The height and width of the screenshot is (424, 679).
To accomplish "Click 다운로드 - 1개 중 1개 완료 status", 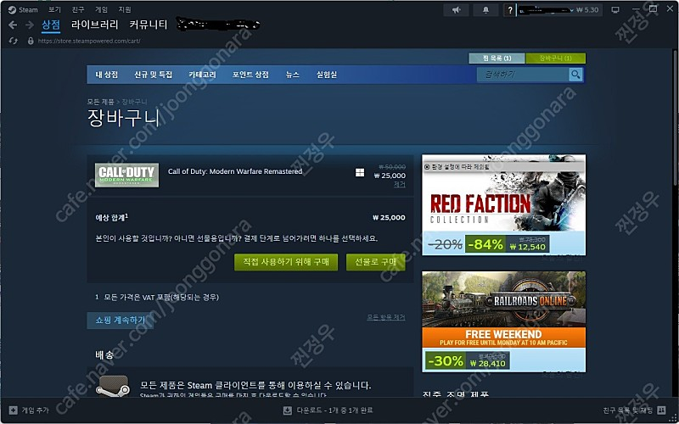I will (334, 410).
